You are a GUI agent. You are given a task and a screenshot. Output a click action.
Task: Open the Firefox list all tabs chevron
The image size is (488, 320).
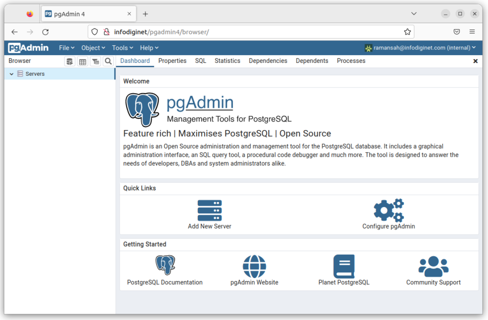[x=414, y=14]
